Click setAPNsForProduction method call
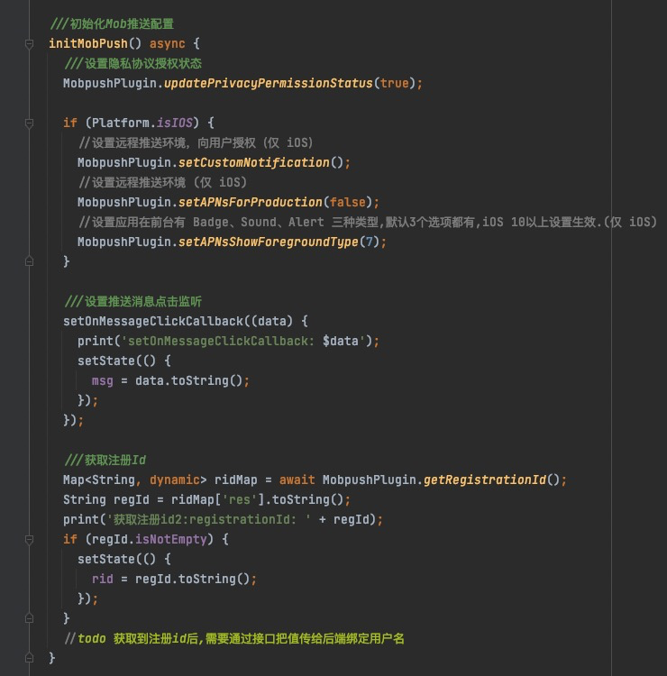Viewport: 667px width, 676px height. click(250, 202)
